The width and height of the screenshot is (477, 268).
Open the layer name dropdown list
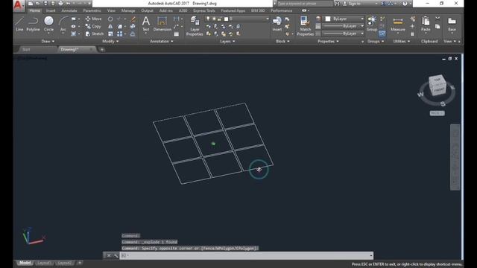coord(268,19)
